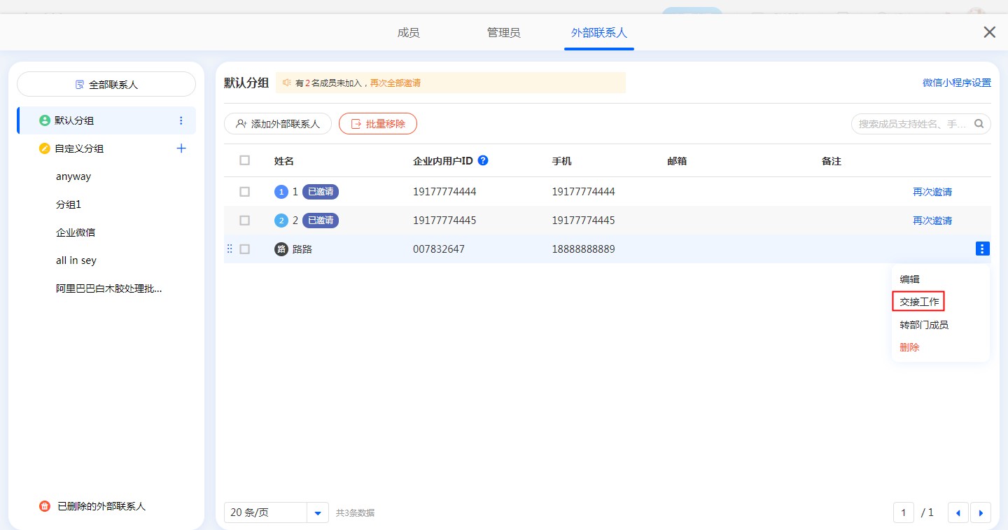Select the checkbox for 路路

[244, 249]
